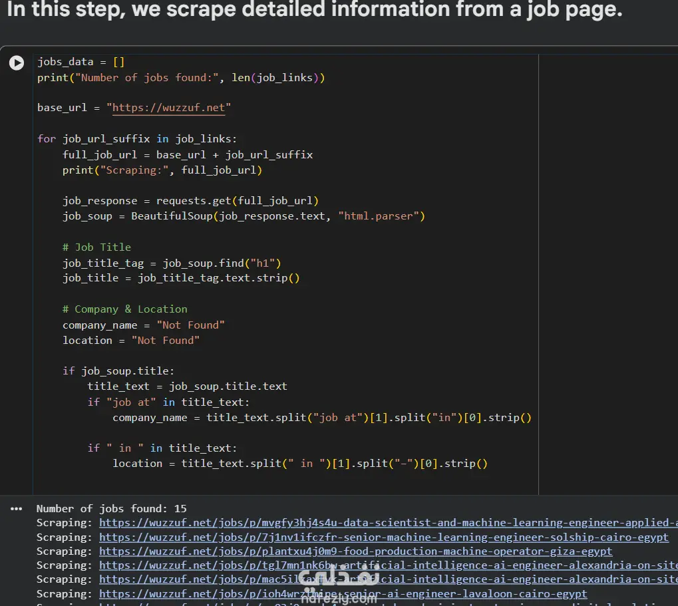Click the 'job_title = job_title_tag.text.strip()' line
The width and height of the screenshot is (678, 606).
pyautogui.click(x=181, y=278)
